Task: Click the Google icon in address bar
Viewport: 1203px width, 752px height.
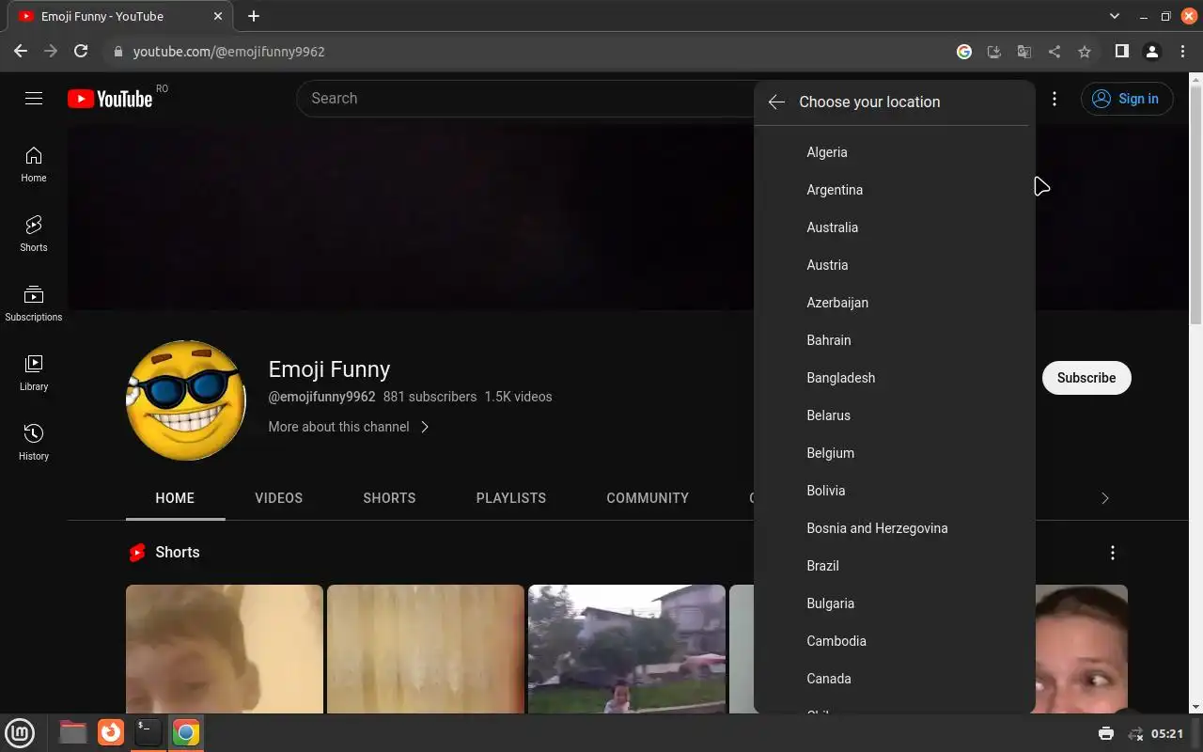Action: click(x=964, y=52)
